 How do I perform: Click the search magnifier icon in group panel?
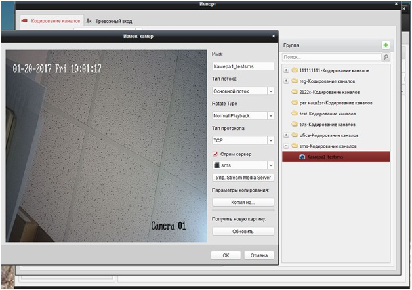(x=386, y=58)
